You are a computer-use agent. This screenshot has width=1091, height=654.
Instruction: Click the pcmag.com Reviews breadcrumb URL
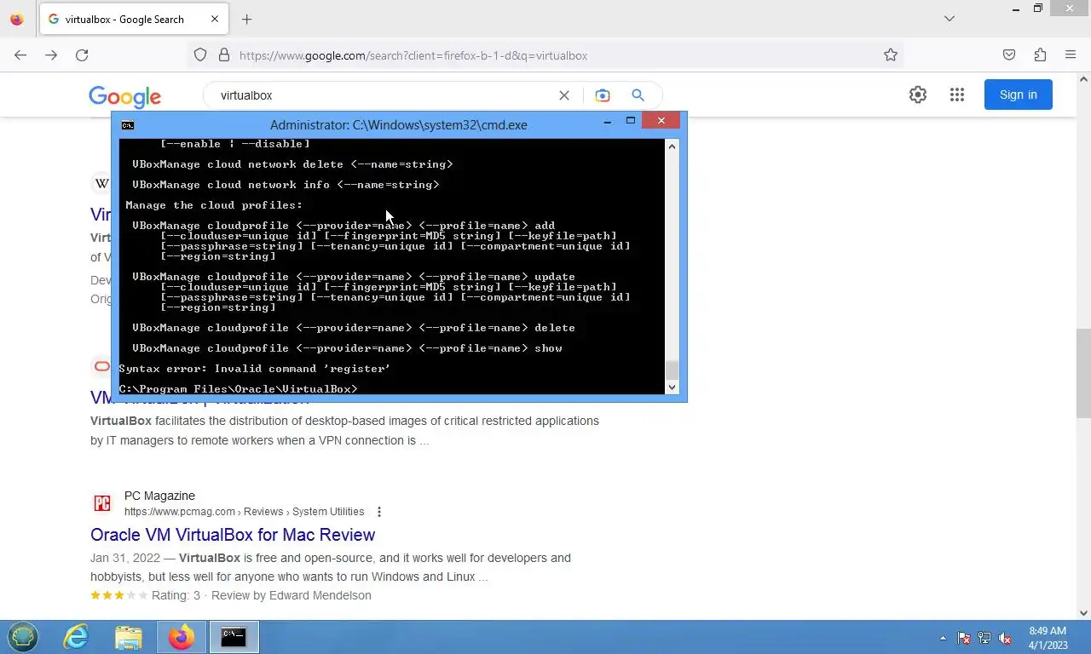pos(244,512)
